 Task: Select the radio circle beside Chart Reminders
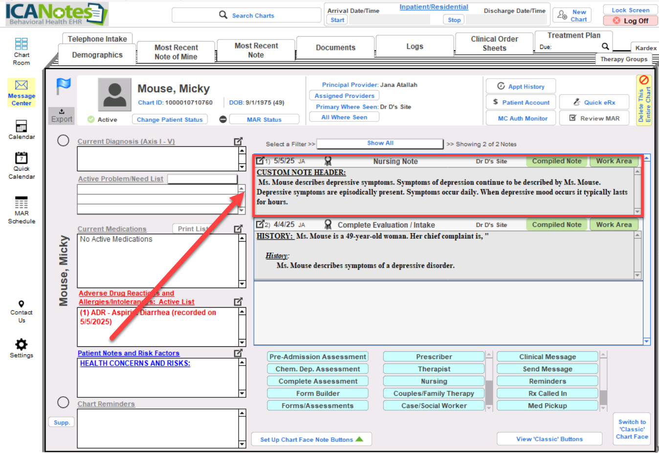click(x=63, y=402)
